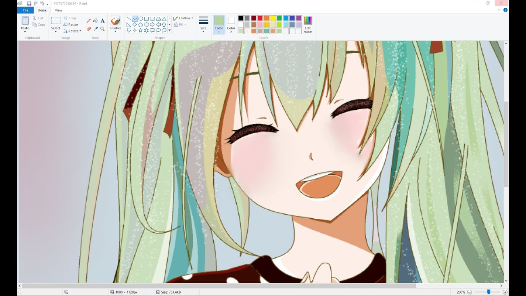Open the Rotate dropdown
526x296 pixels.
(x=72, y=31)
